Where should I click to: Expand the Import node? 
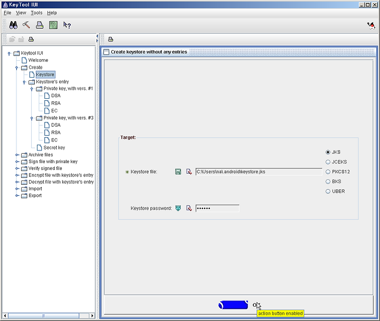tap(17, 188)
